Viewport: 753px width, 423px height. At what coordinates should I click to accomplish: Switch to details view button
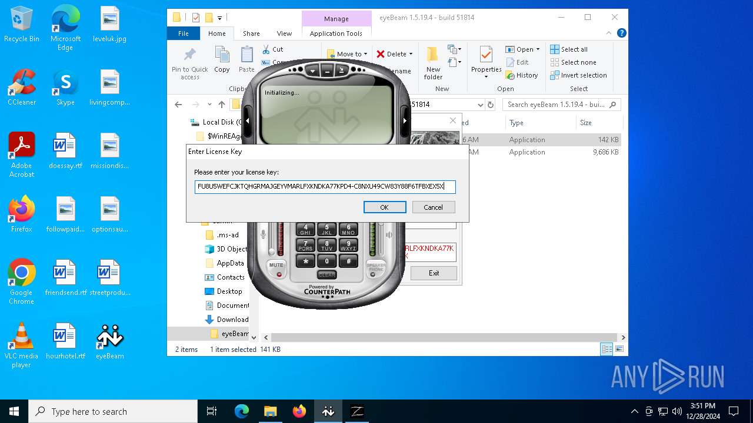pos(607,349)
